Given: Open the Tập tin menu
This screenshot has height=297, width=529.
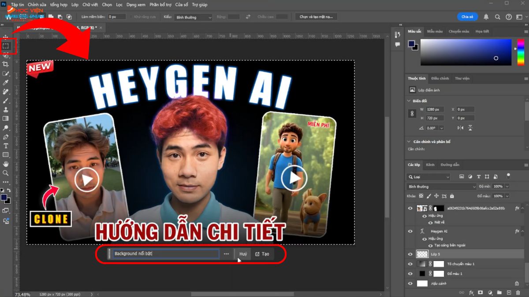Looking at the screenshot, I should [18, 4].
